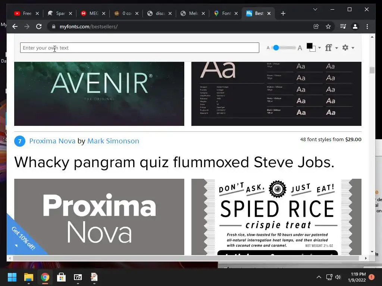The height and width of the screenshot is (286, 382).
Task: Go back to the previous page
Action: (15, 26)
